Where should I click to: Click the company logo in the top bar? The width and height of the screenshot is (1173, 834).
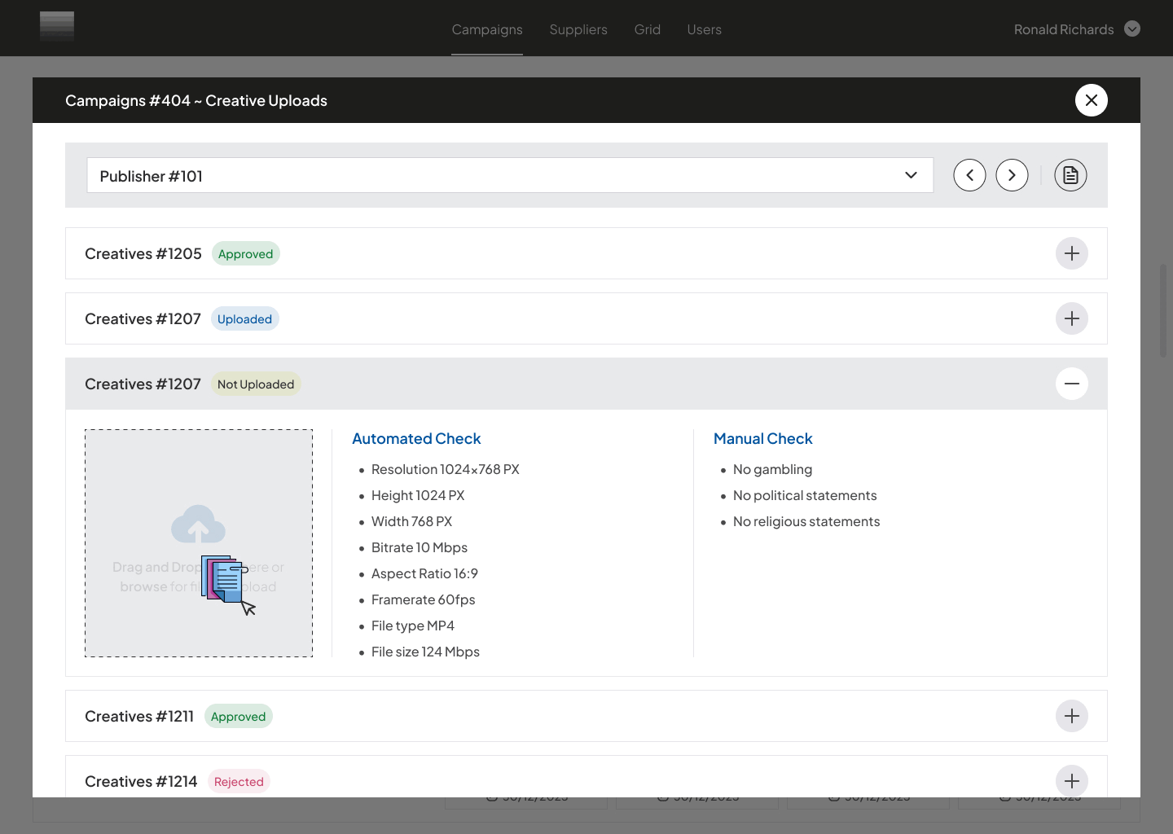point(57,27)
